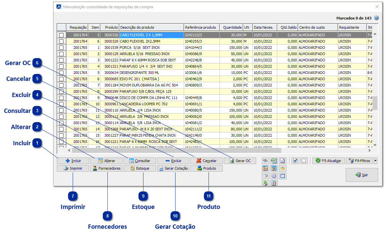
Task: Open the Fornecedores button
Action: click(106, 168)
